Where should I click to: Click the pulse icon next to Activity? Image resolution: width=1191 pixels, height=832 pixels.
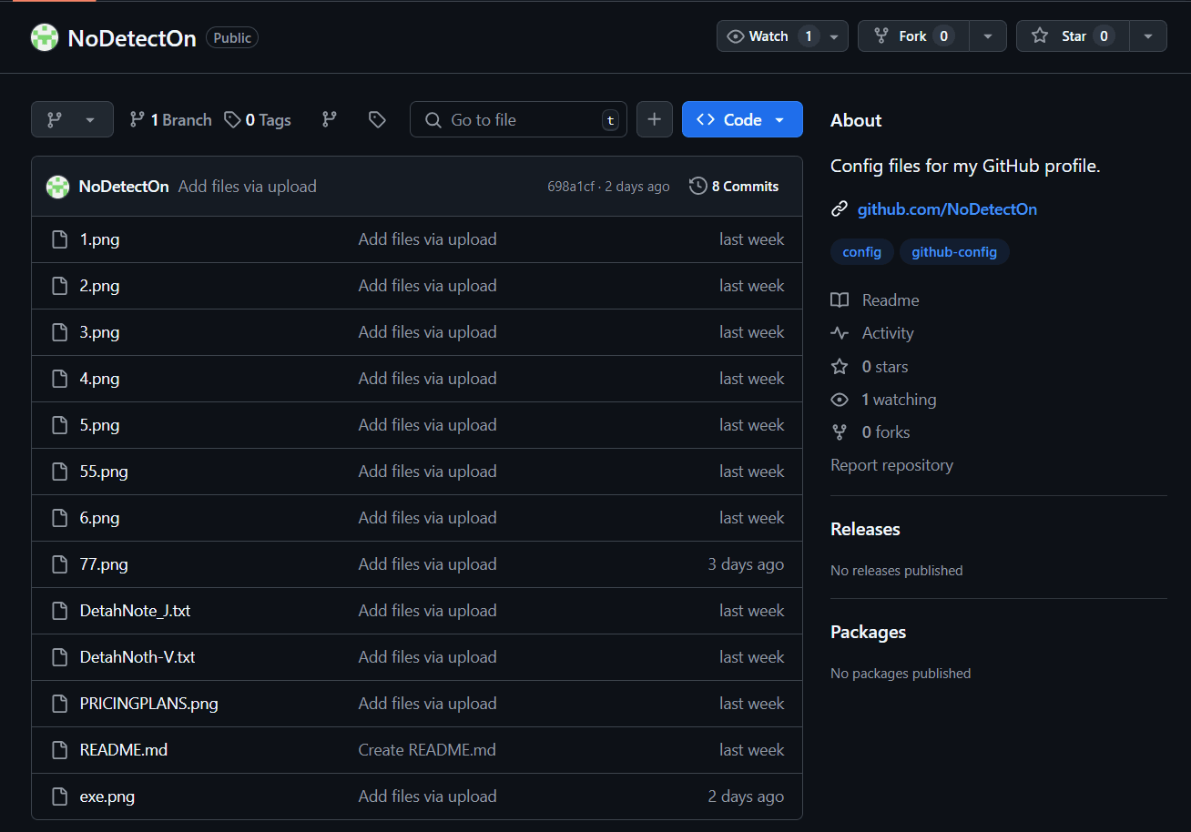[x=840, y=333]
